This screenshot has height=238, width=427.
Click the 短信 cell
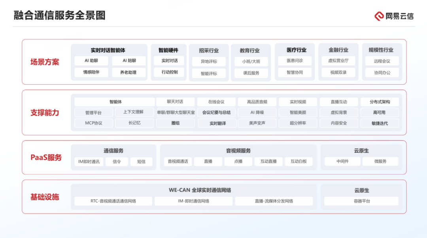tap(141, 161)
